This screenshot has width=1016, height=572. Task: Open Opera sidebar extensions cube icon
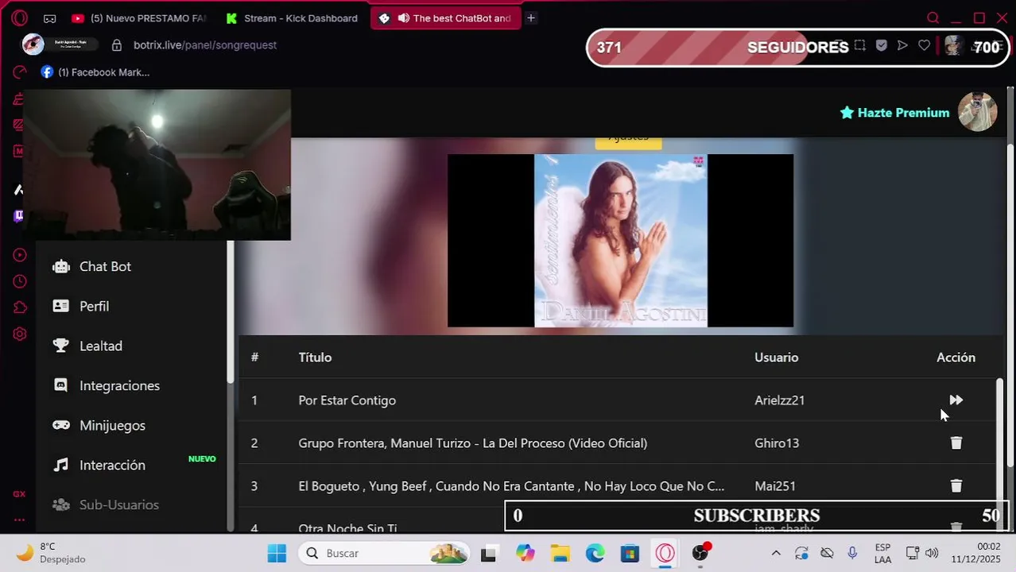[x=20, y=307]
